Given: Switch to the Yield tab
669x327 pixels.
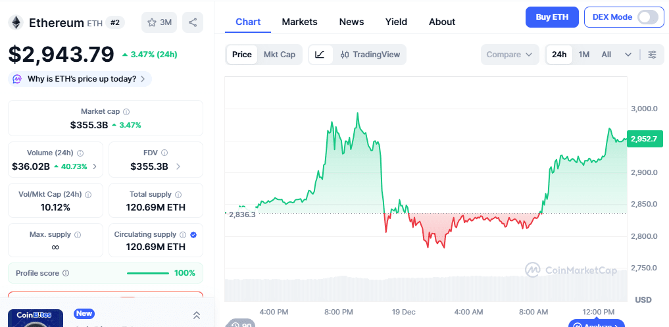Looking at the screenshot, I should click(x=396, y=22).
